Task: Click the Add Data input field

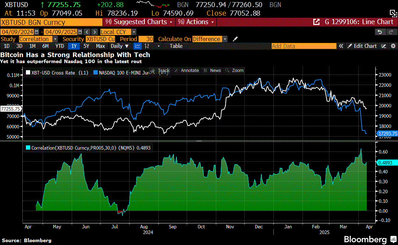Action: click(304, 46)
